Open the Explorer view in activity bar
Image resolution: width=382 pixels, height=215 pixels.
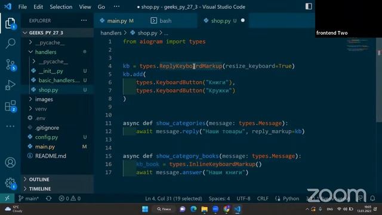pyautogui.click(x=10, y=23)
